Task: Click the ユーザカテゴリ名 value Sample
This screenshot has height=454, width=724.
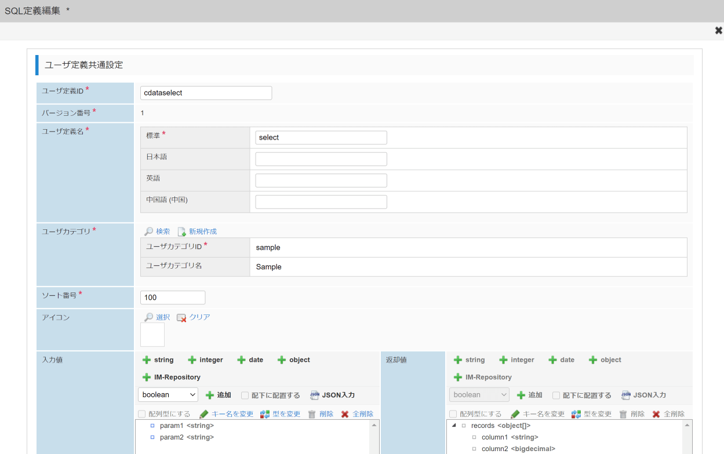Action: pos(269,267)
